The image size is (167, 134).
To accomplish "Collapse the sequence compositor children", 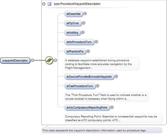I will [55, 60].
